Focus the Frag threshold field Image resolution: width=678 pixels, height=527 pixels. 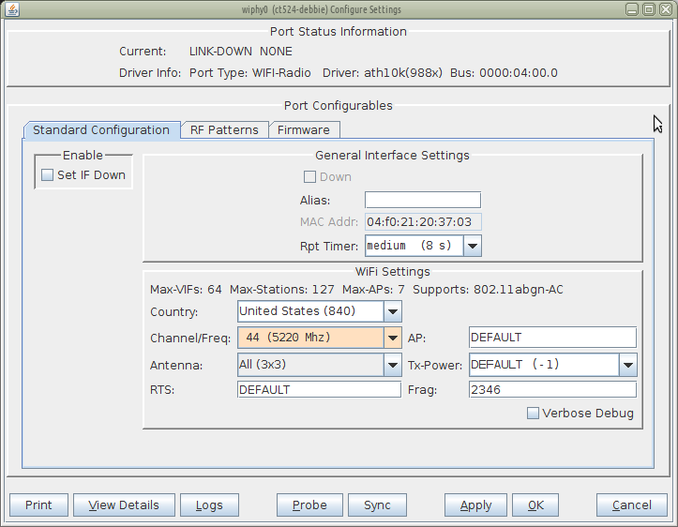(552, 389)
